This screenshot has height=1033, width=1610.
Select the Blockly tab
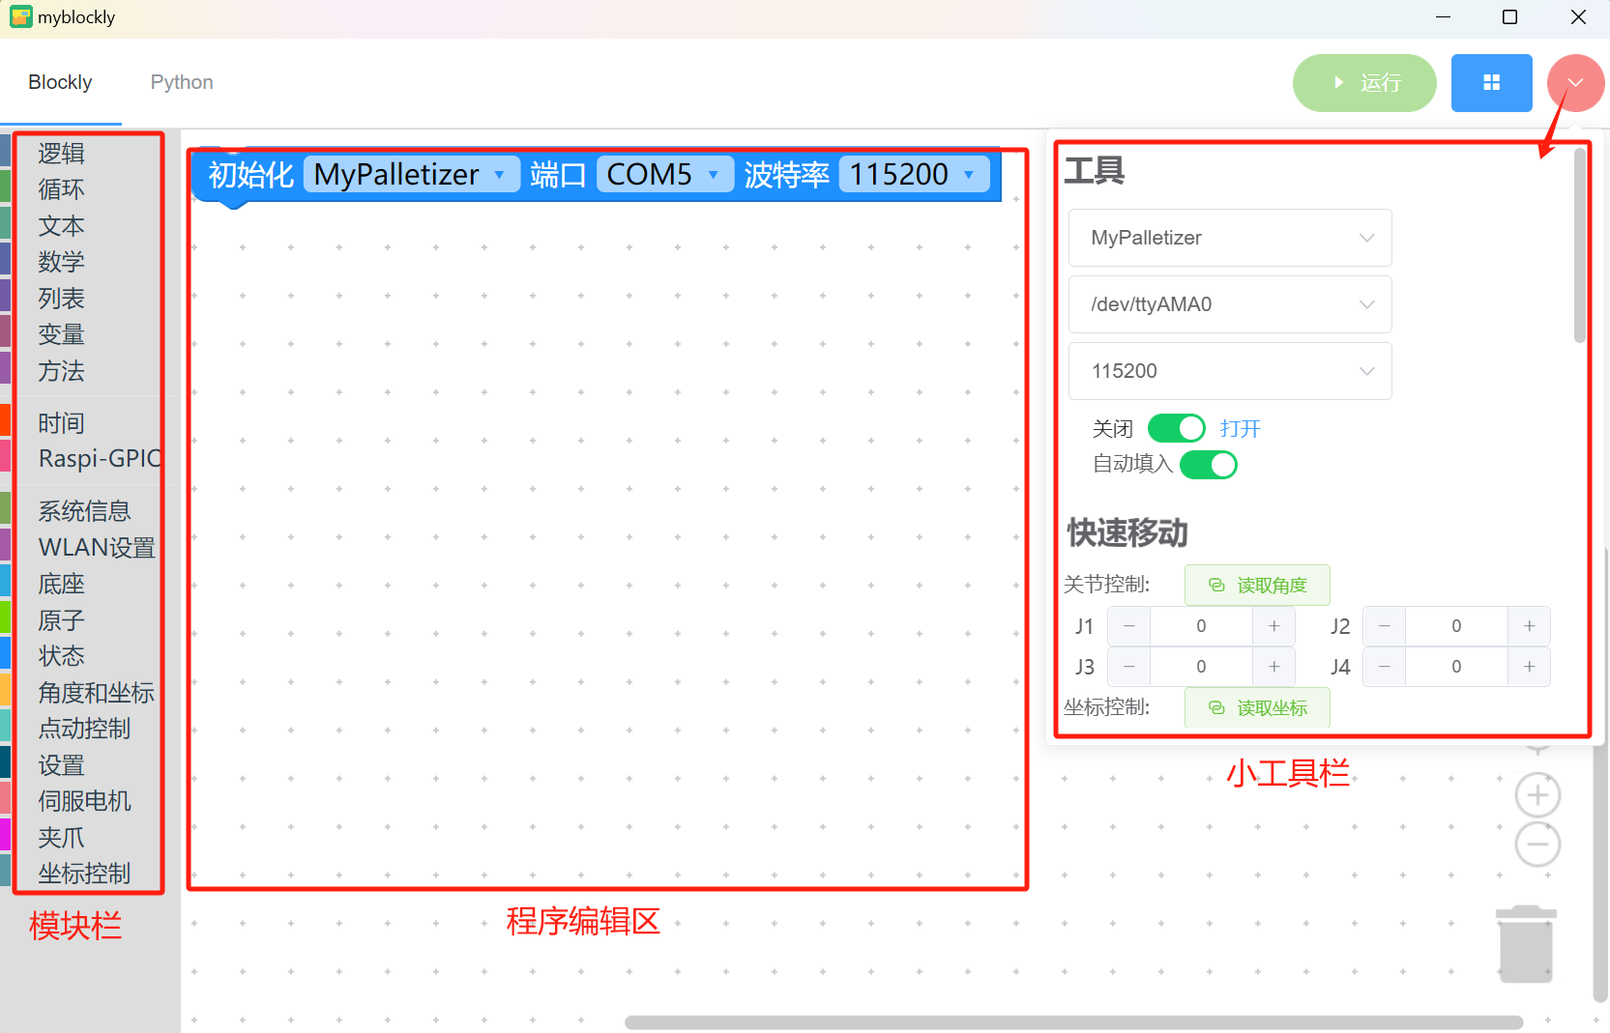point(60,82)
